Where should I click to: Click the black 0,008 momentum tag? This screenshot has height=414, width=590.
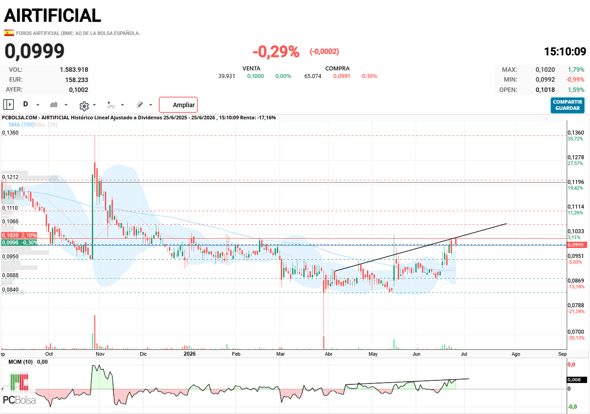point(576,380)
